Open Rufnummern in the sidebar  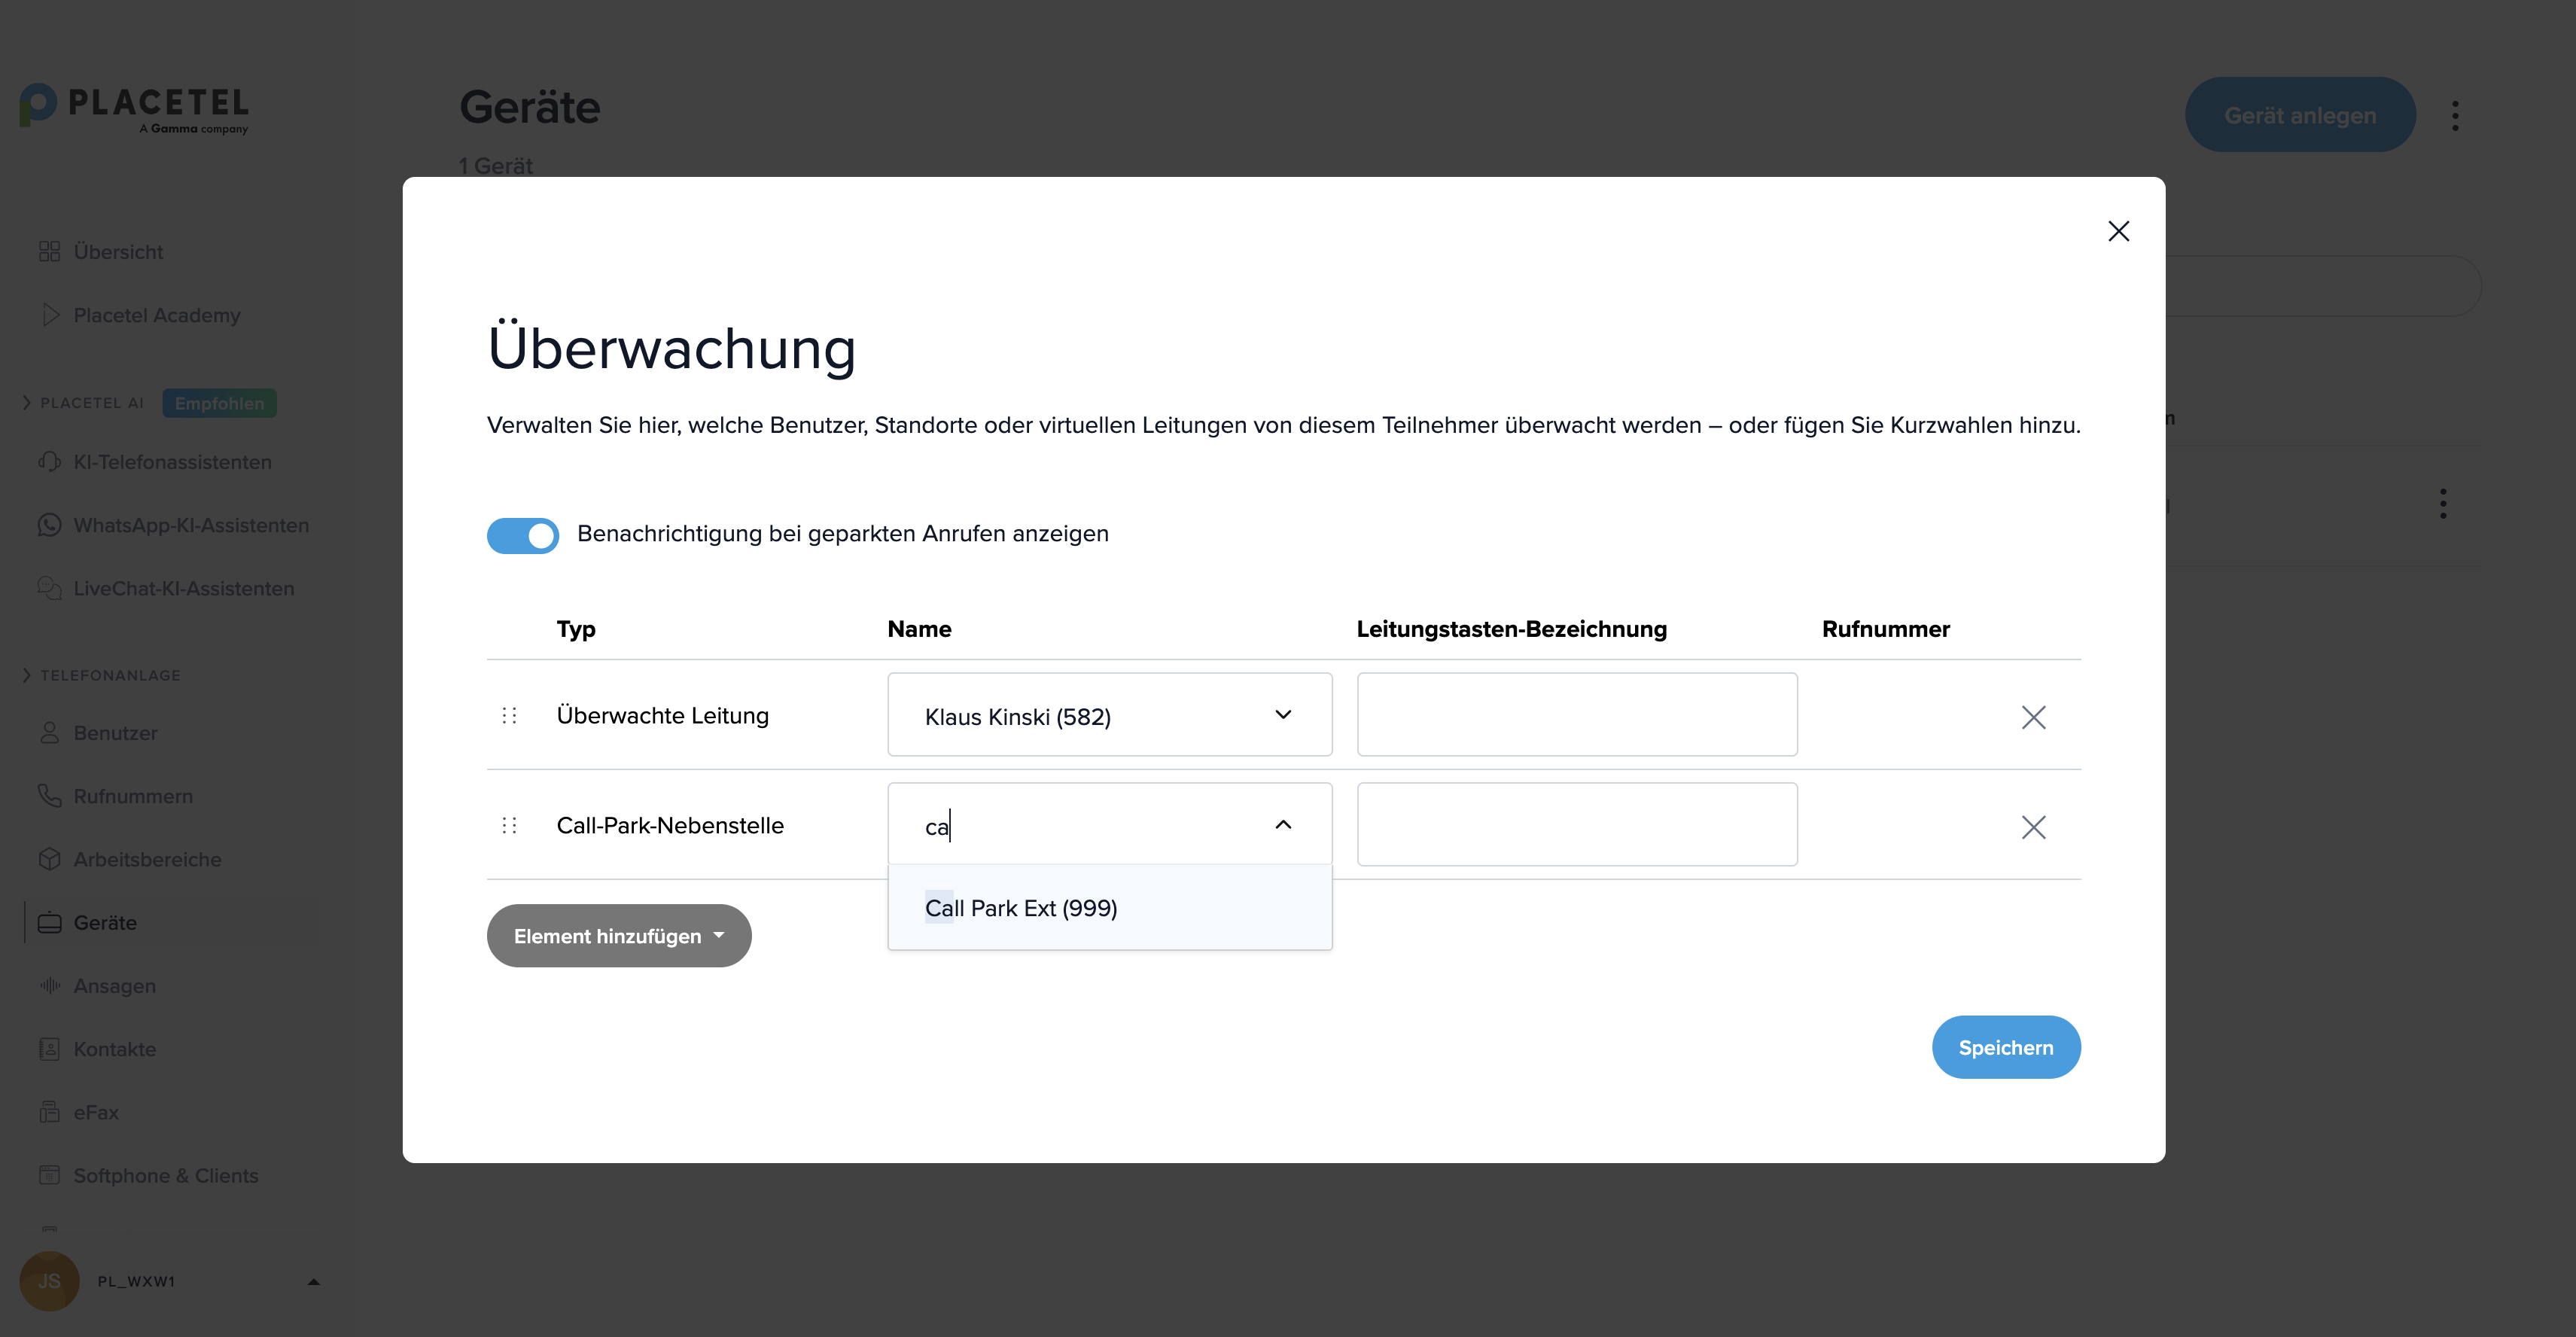[133, 796]
